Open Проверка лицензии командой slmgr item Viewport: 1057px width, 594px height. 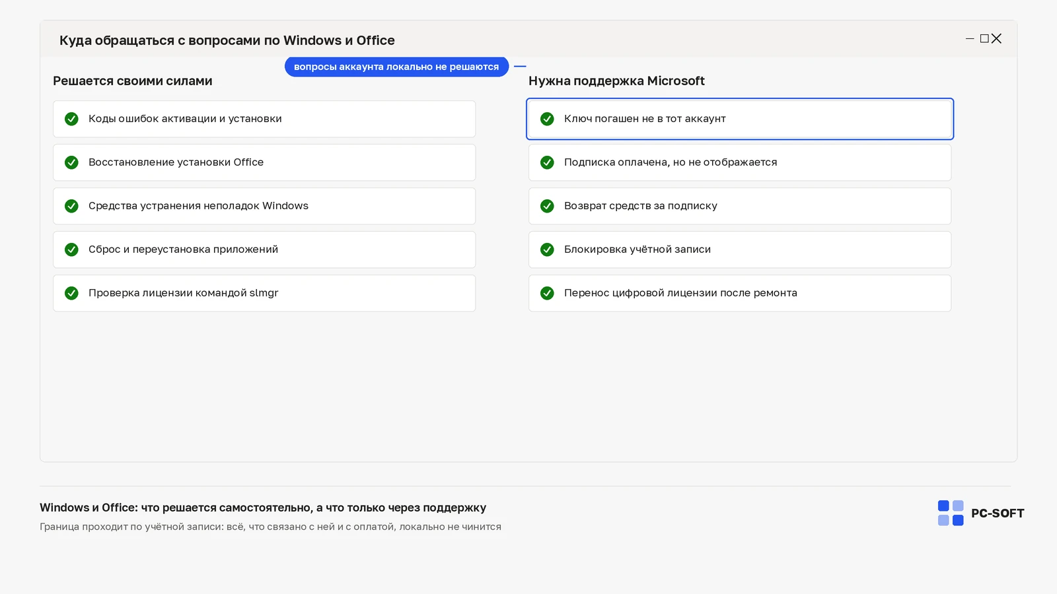264,293
